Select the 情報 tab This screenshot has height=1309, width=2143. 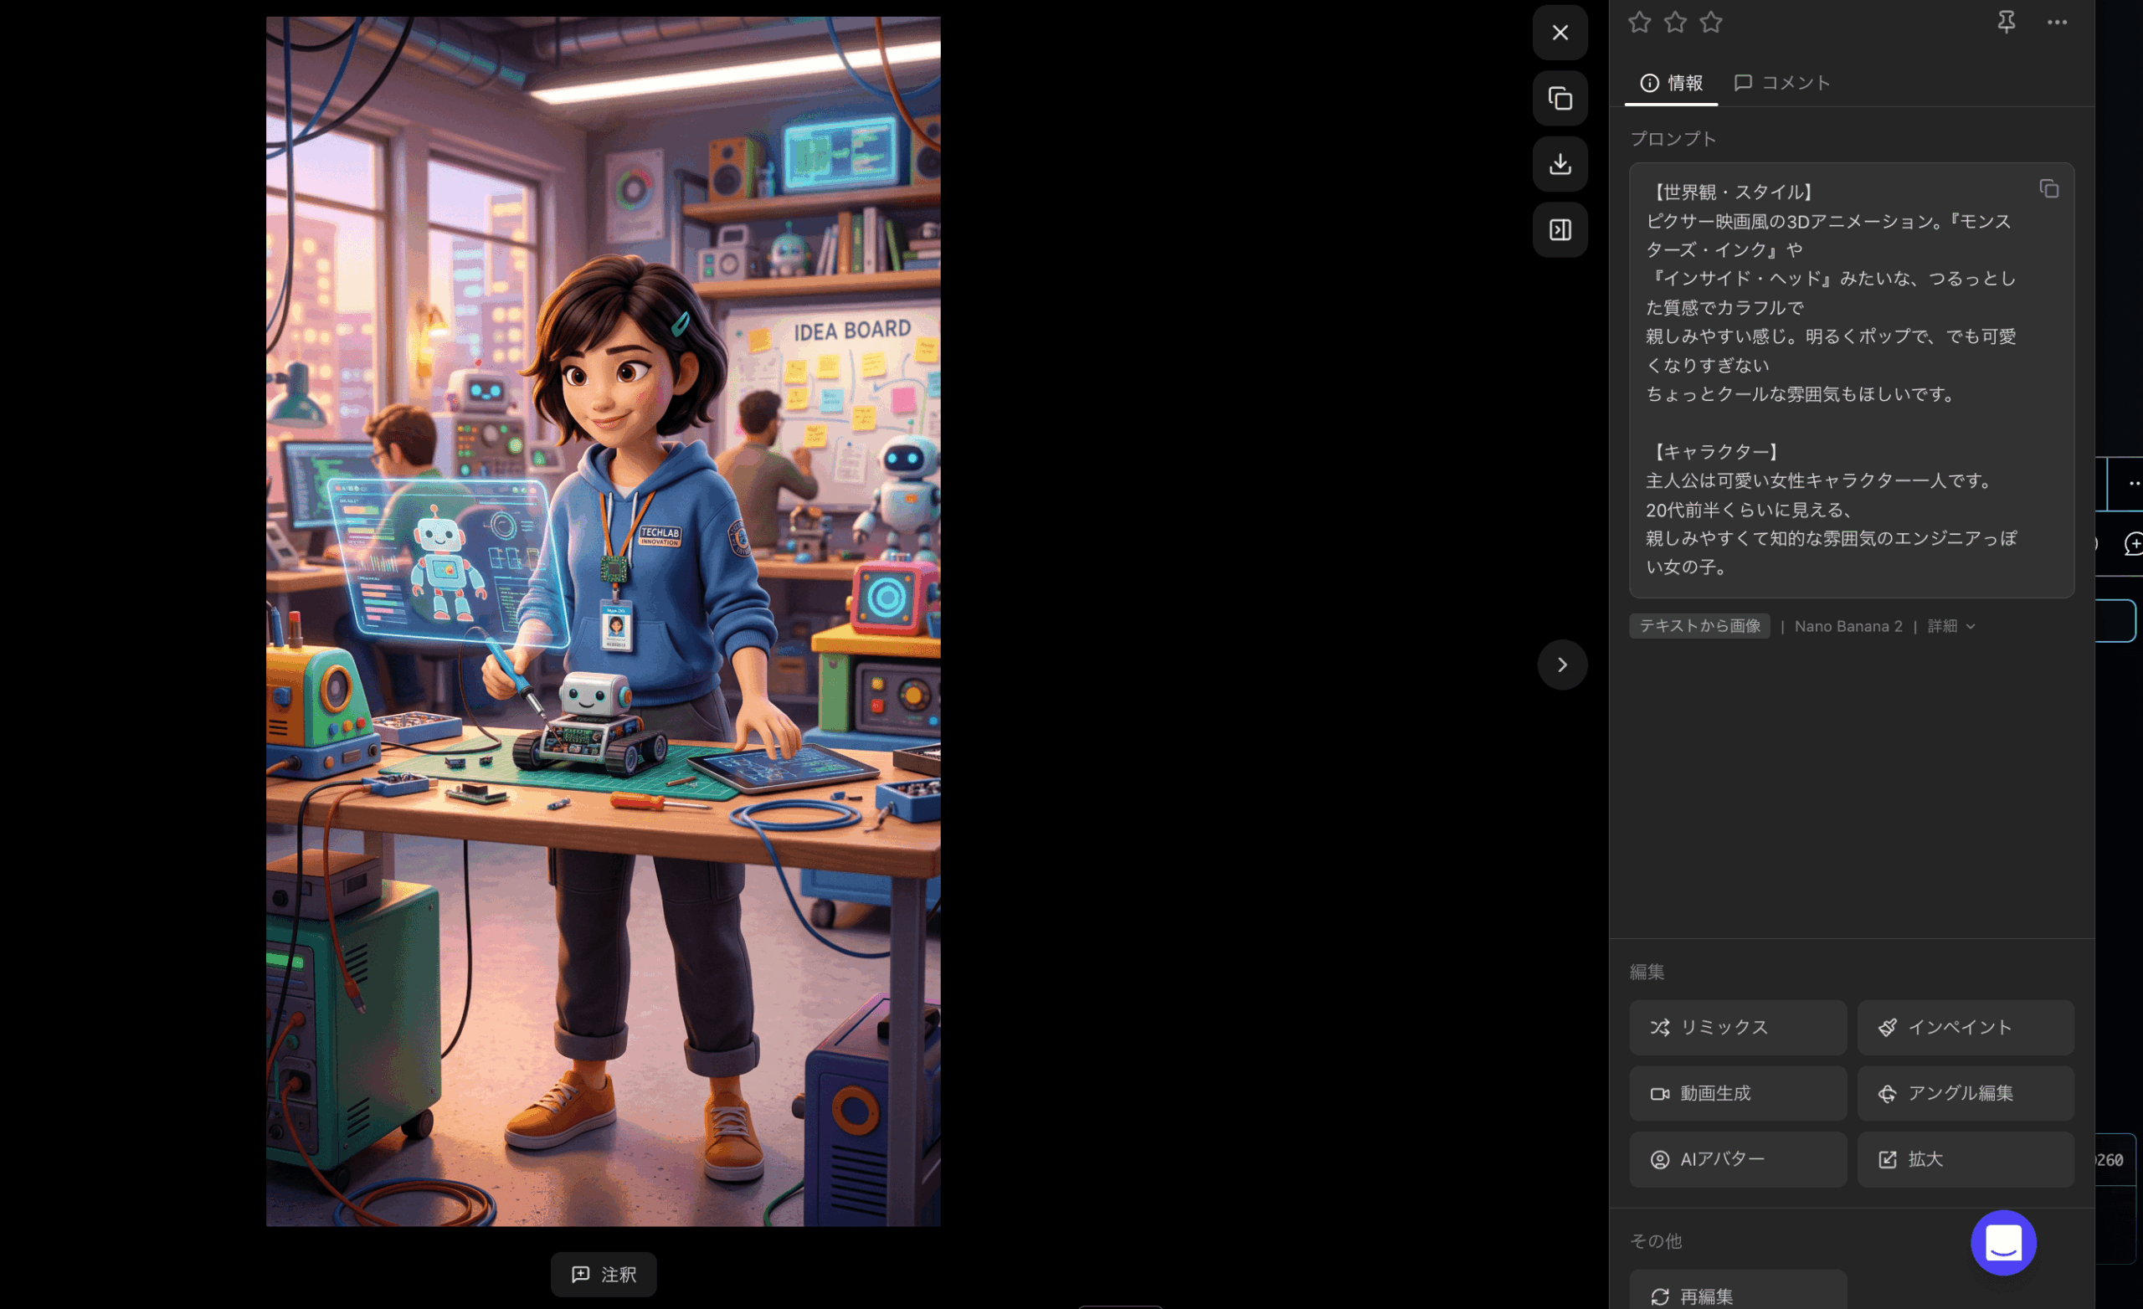click(1671, 83)
